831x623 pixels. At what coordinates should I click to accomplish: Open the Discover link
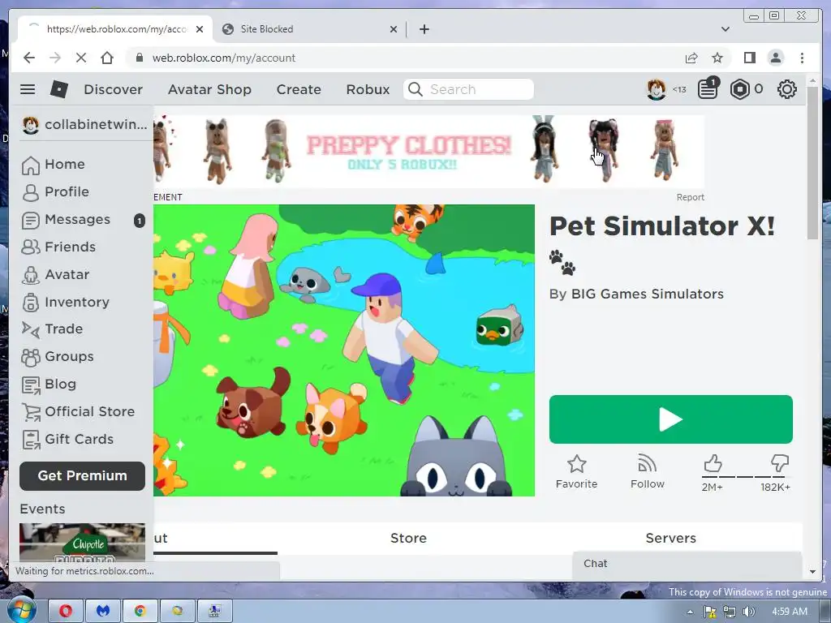[113, 89]
